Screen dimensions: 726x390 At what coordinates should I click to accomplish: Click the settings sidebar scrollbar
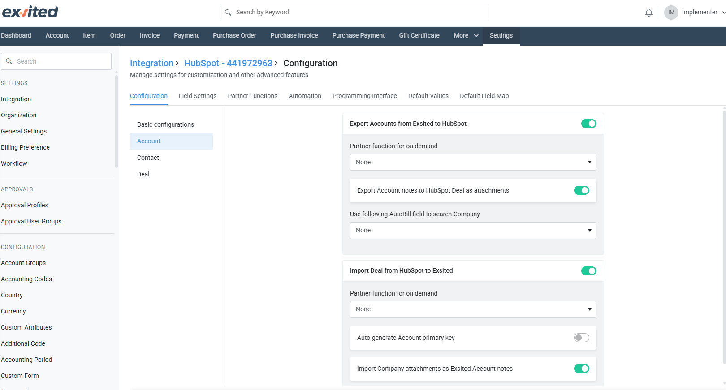(x=117, y=121)
